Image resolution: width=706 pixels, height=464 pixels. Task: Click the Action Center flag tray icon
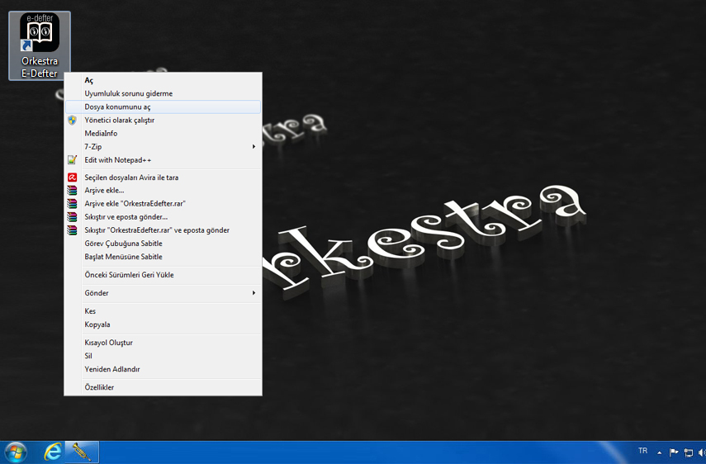click(674, 452)
